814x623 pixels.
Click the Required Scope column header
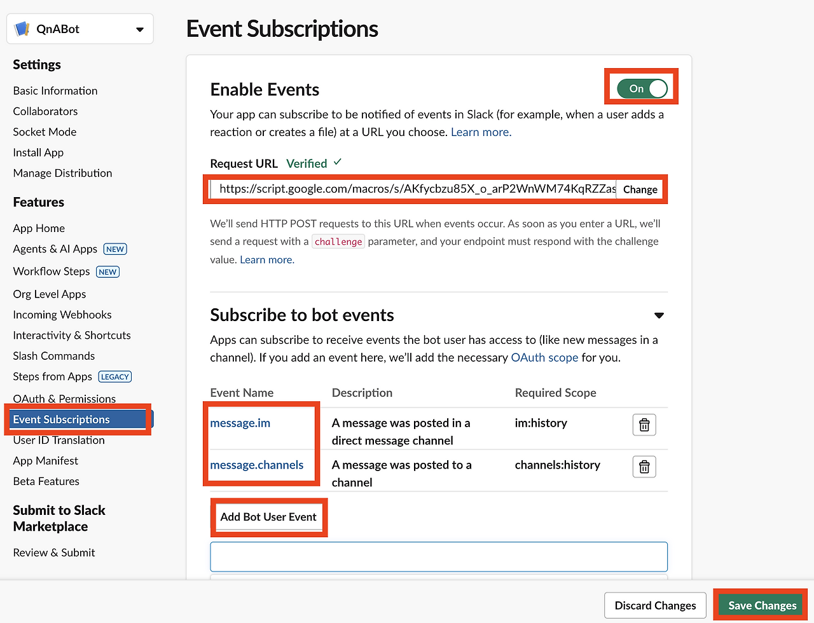pos(556,393)
